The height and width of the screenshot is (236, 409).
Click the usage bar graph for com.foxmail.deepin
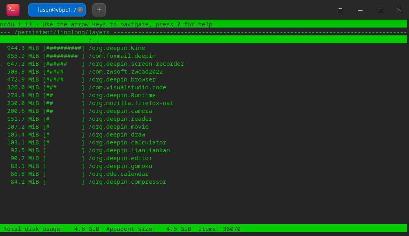coord(64,56)
